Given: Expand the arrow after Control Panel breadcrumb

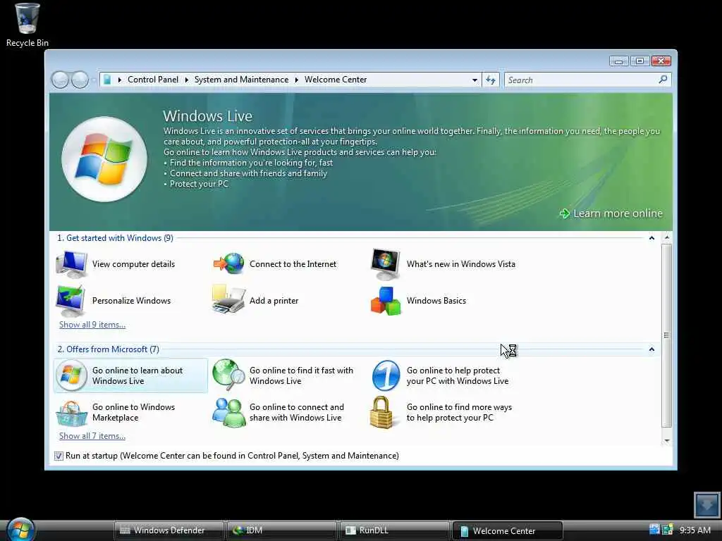Looking at the screenshot, I should [x=186, y=80].
